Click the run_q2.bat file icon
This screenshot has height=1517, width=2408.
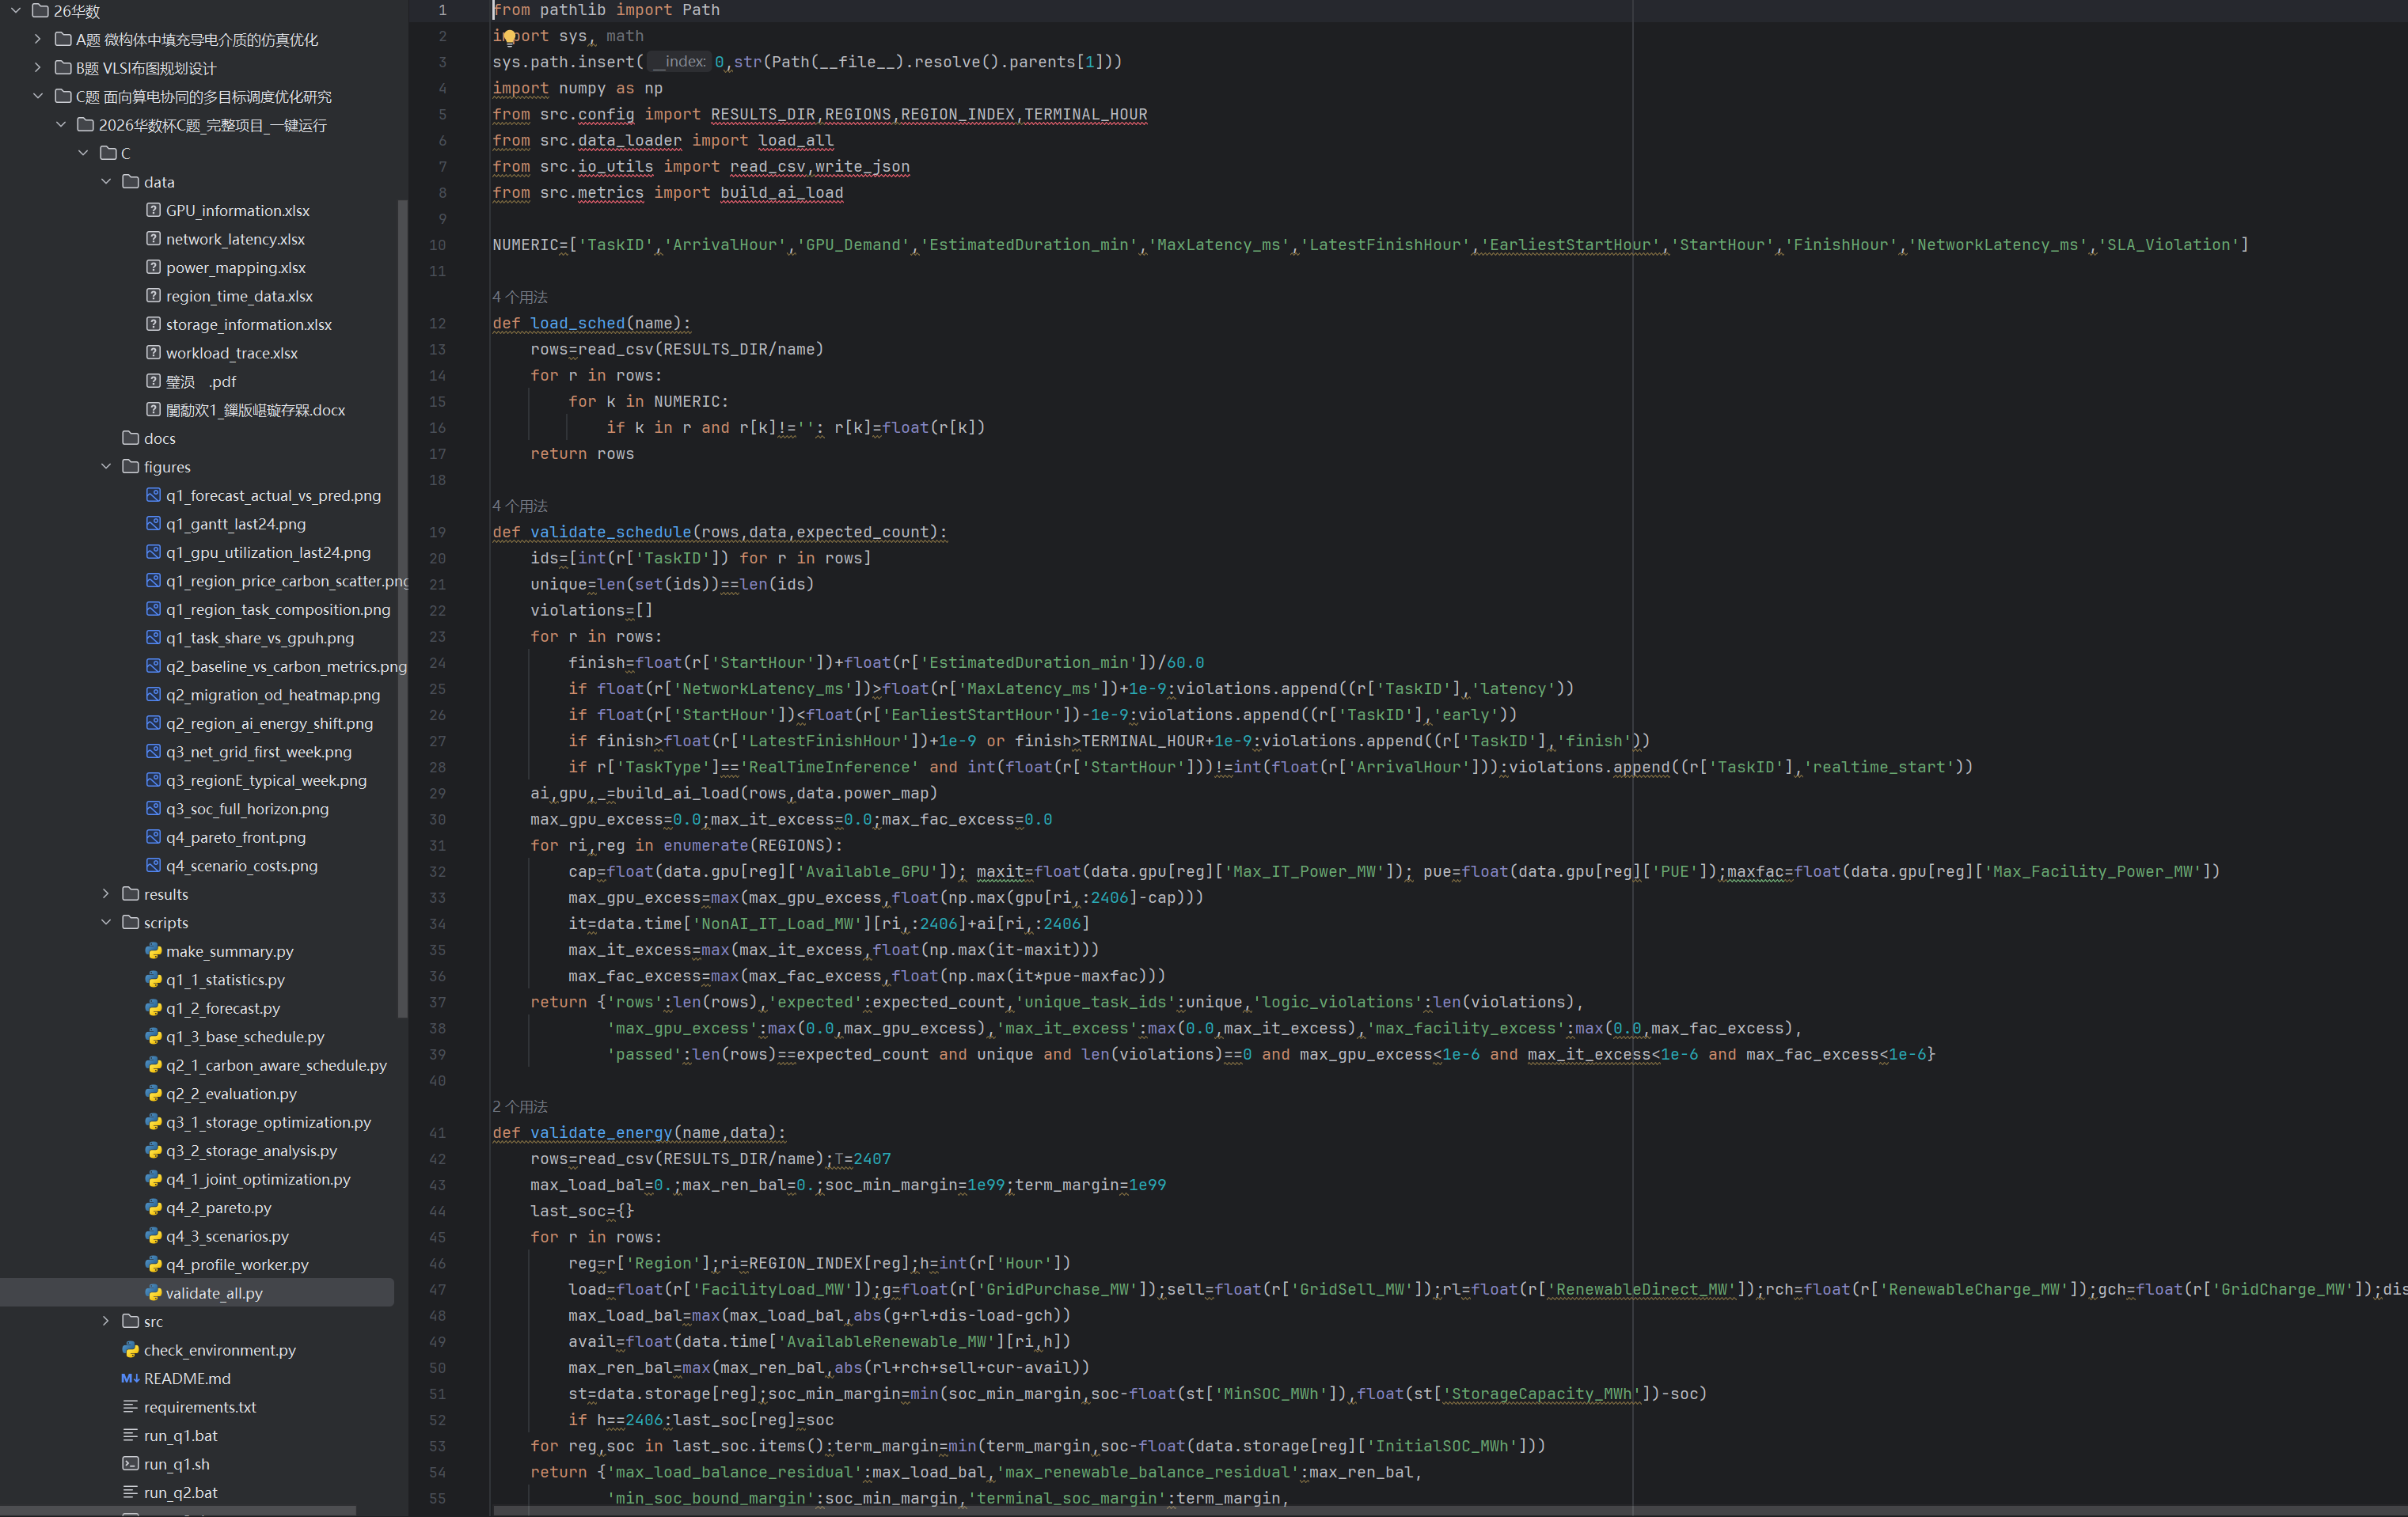click(130, 1492)
